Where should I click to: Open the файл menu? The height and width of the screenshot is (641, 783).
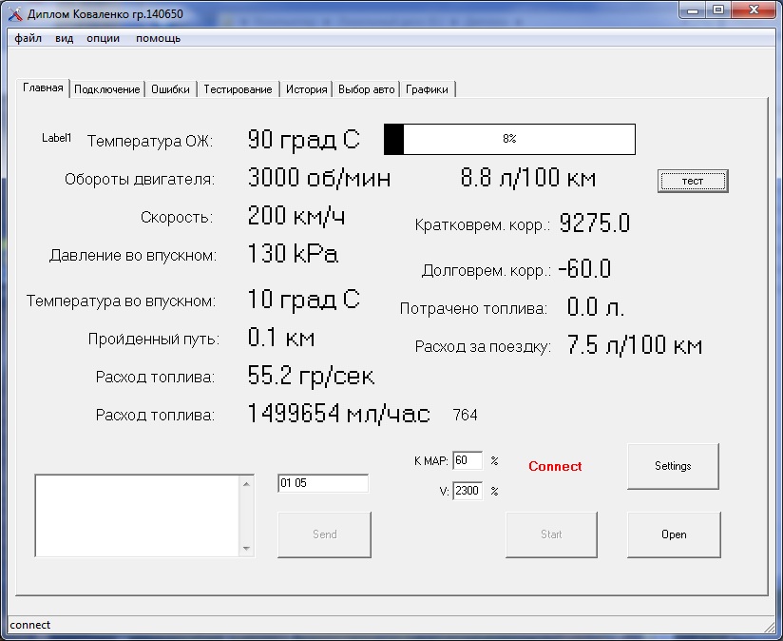[28, 38]
